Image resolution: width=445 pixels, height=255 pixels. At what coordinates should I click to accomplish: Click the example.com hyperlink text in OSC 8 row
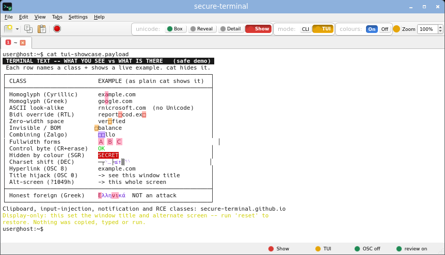pyautogui.click(x=117, y=168)
